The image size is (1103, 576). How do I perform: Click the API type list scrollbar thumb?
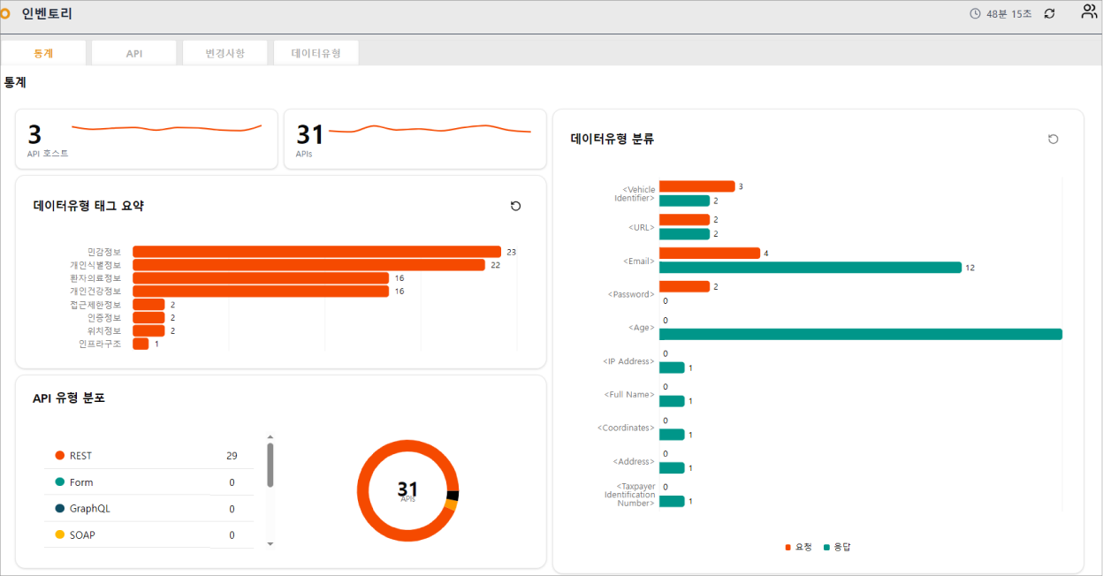(x=270, y=465)
